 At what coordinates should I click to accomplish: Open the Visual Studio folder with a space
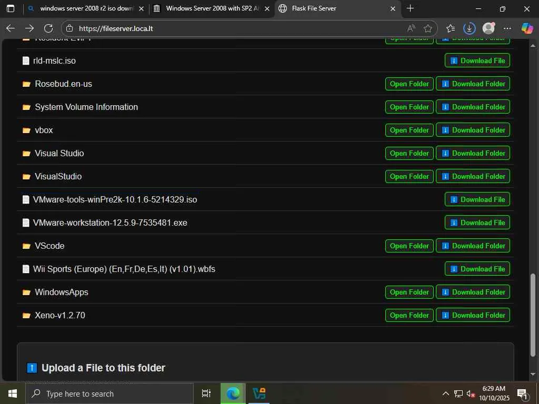click(409, 153)
